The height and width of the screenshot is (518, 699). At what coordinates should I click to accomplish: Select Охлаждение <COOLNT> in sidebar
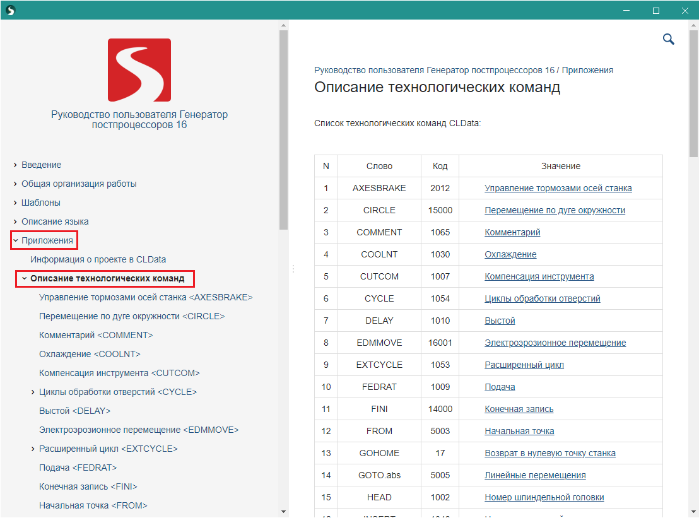coord(90,354)
